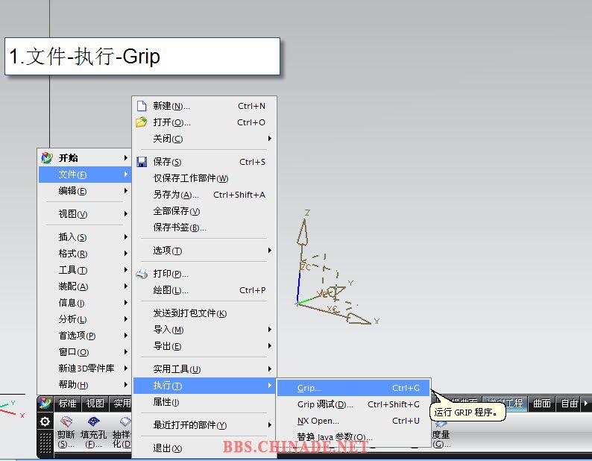592x461 pixels.
Task: Expand the 导出(E) submenu
Action: [x=204, y=346]
